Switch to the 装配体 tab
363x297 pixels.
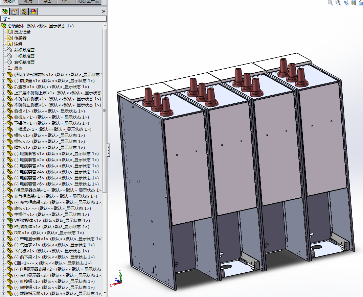pos(9,2)
